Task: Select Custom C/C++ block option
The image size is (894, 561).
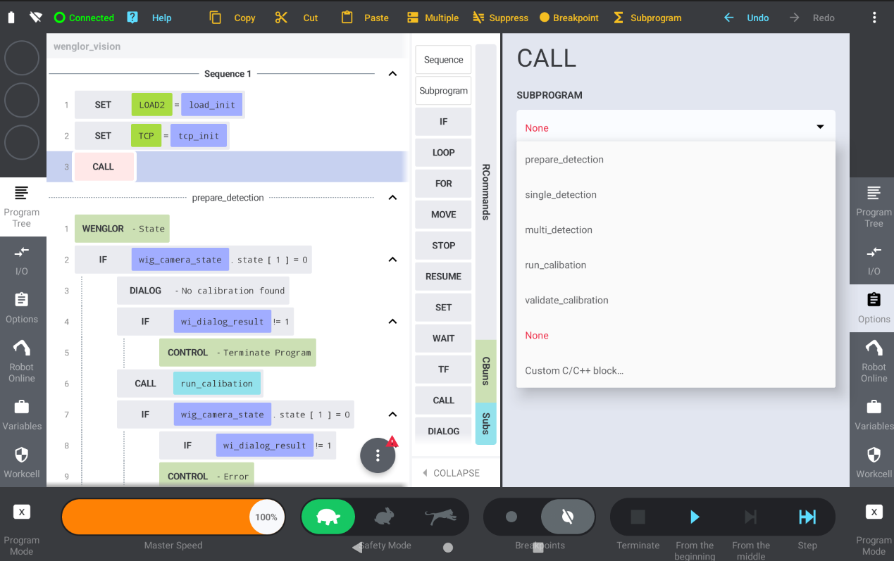Action: click(574, 371)
